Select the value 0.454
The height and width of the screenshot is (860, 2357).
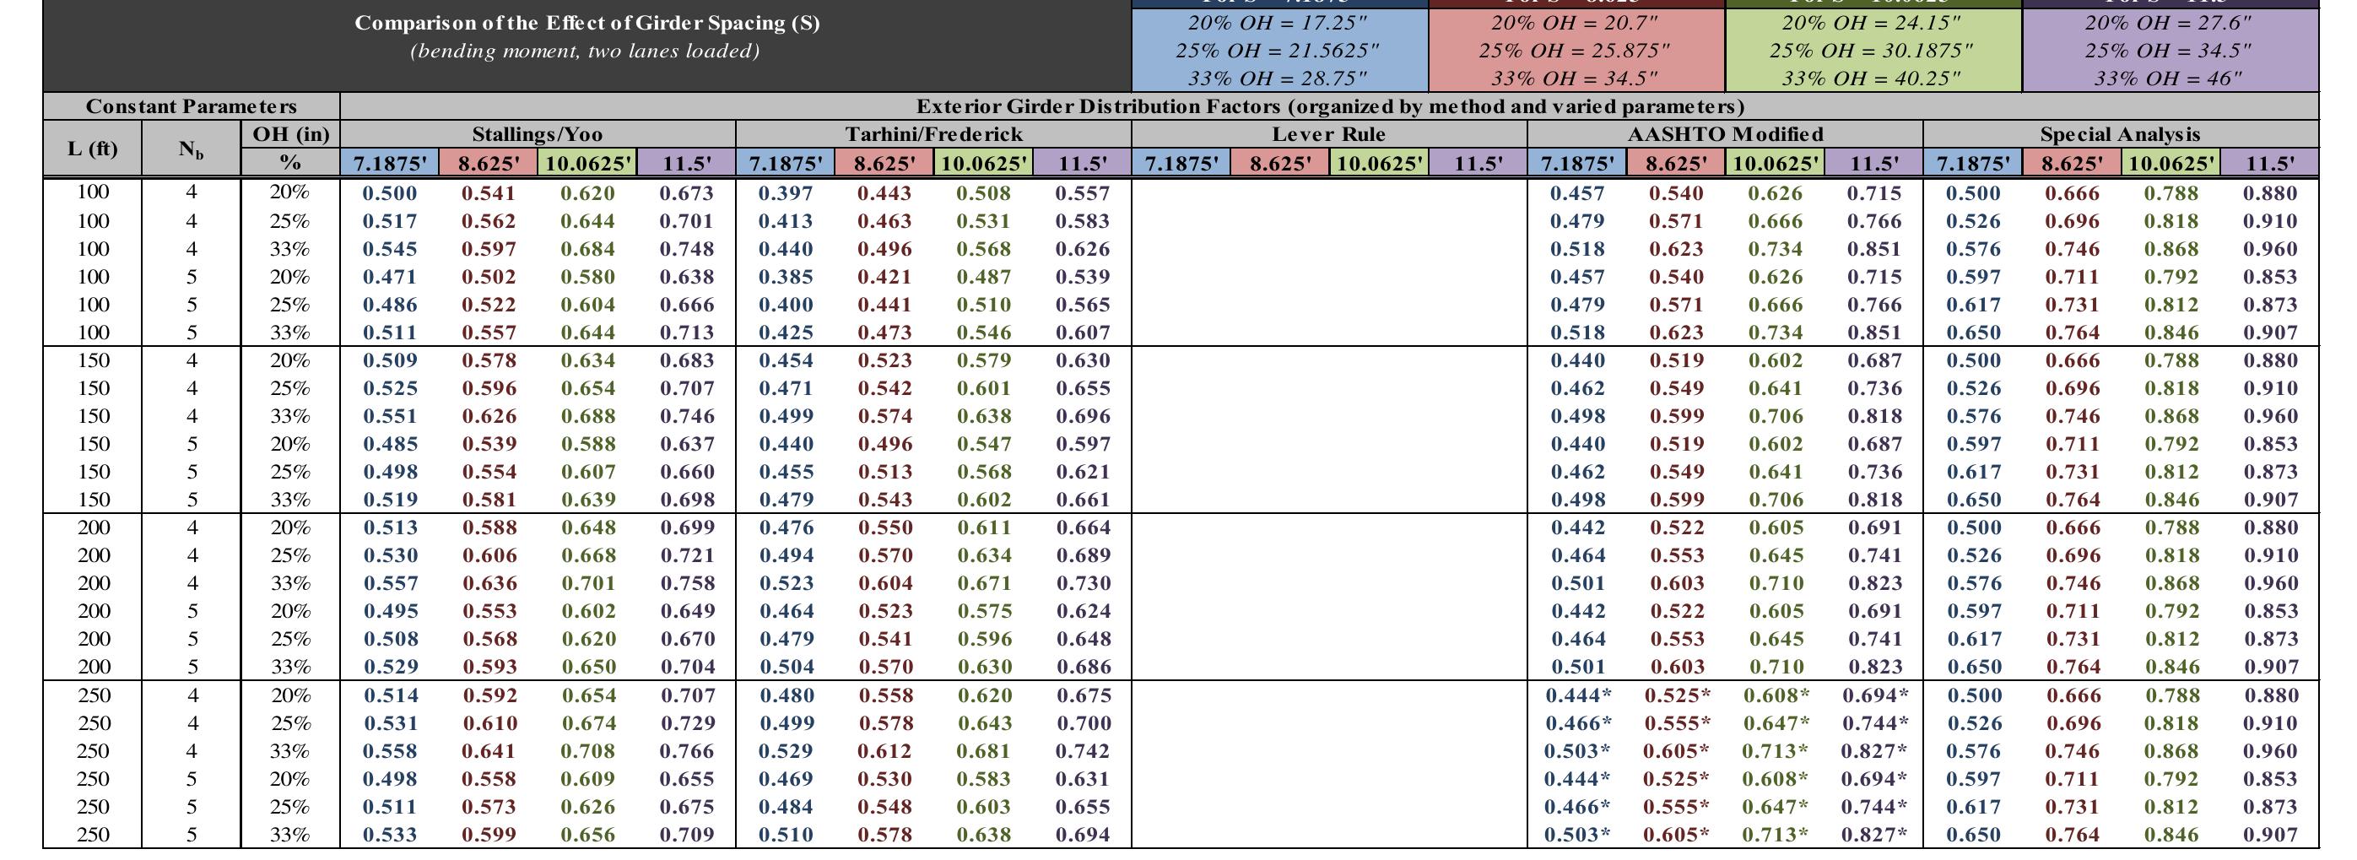786,360
